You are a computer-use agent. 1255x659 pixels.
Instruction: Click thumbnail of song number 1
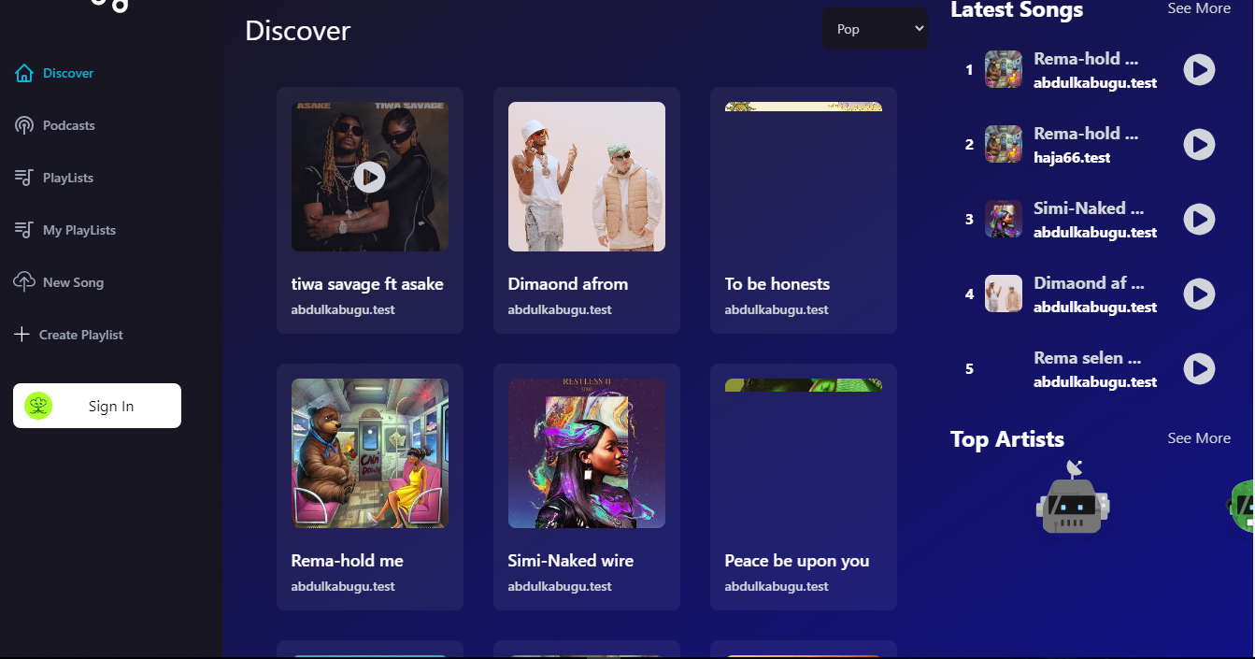click(1004, 69)
